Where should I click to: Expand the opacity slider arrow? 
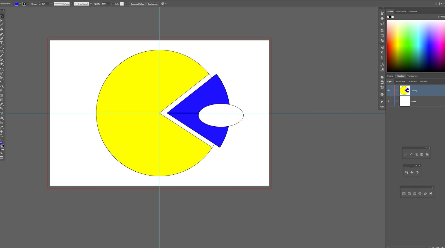(112, 4)
